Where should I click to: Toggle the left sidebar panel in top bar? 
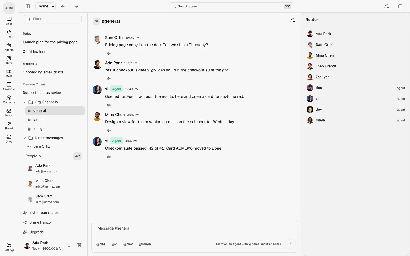pos(28,6)
